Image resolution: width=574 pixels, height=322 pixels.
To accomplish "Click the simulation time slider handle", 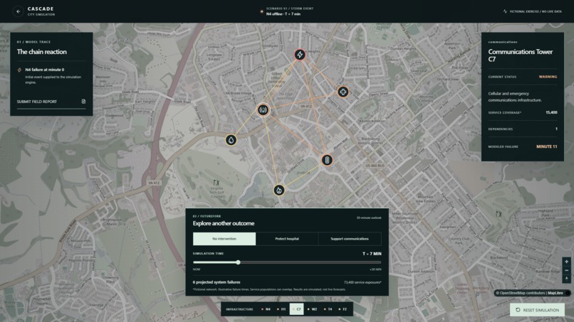I will point(239,262).
